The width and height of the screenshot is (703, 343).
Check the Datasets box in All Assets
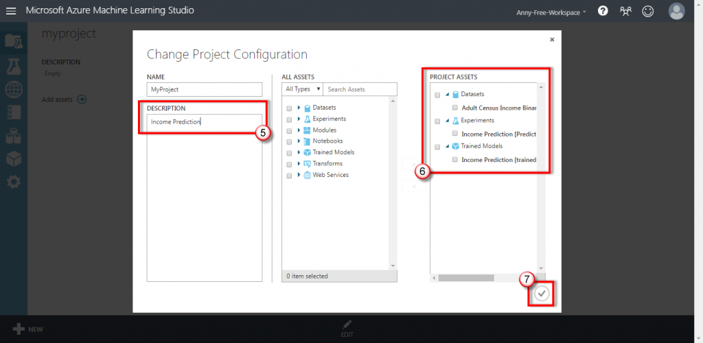coord(289,108)
